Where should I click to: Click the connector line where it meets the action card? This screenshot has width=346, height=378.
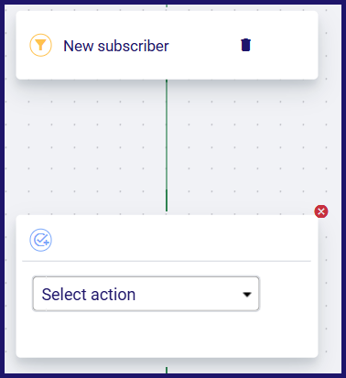click(167, 211)
